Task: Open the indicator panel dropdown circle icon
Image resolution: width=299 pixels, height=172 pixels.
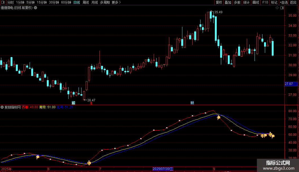Action: point(2,107)
